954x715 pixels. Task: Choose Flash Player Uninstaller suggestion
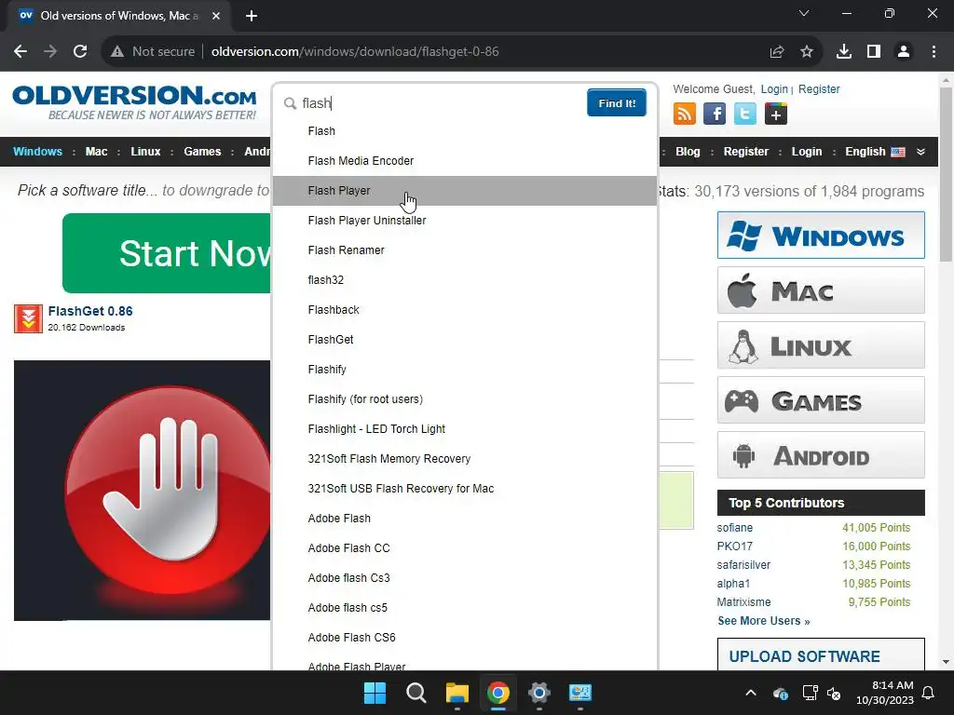coord(465,221)
